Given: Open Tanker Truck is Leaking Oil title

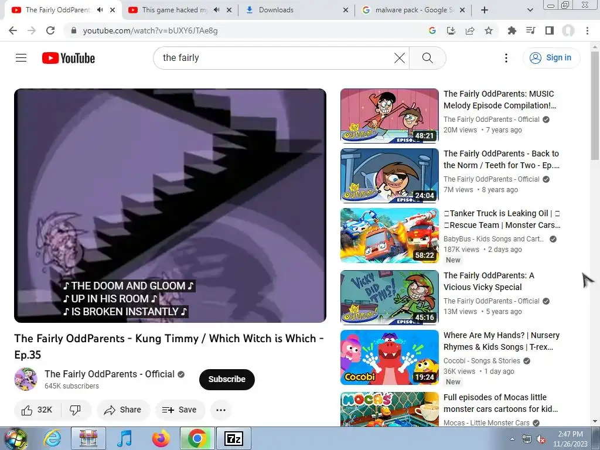Looking at the screenshot, I should click(x=502, y=219).
